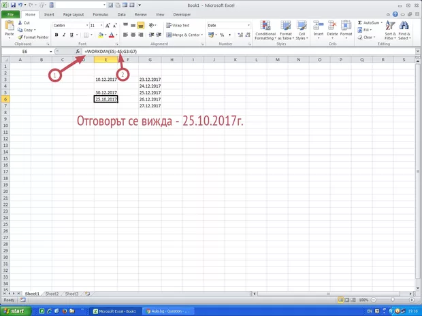The image size is (422, 316).
Task: Open Find & Select menu
Action: [x=404, y=31]
